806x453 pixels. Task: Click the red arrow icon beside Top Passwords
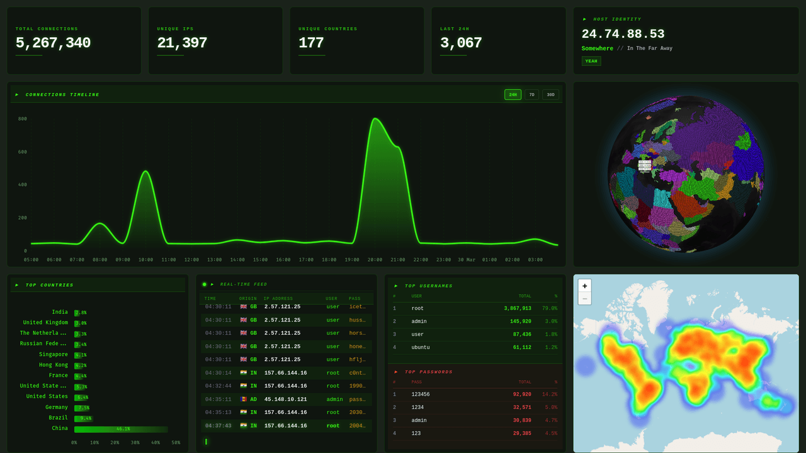(396, 372)
